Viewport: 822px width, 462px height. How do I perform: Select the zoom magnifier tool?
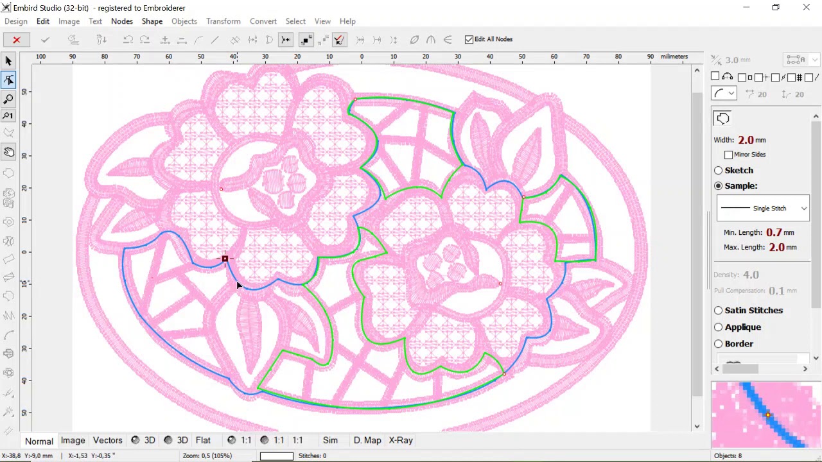[x=9, y=98]
